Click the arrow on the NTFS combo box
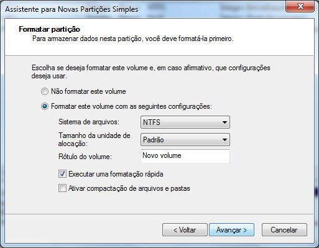This screenshot has height=248, width=319. [224, 122]
